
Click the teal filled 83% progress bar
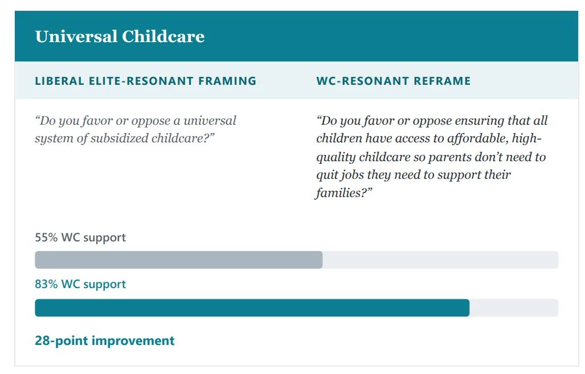pyautogui.click(x=252, y=307)
